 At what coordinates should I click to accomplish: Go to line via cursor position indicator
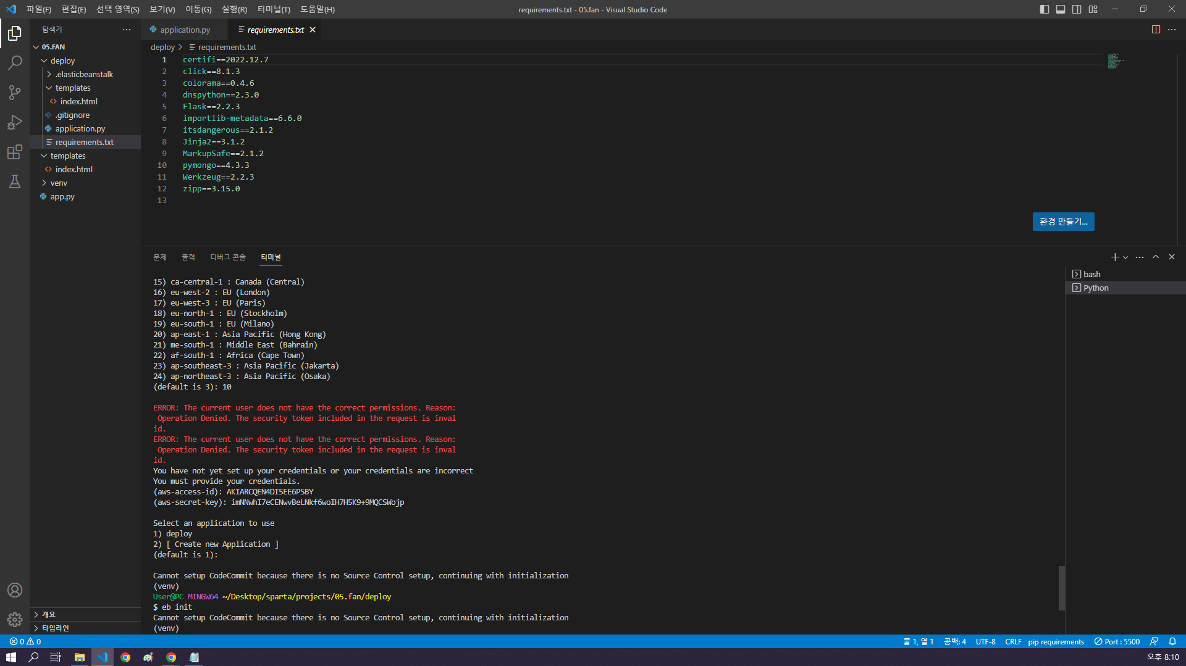[919, 641]
